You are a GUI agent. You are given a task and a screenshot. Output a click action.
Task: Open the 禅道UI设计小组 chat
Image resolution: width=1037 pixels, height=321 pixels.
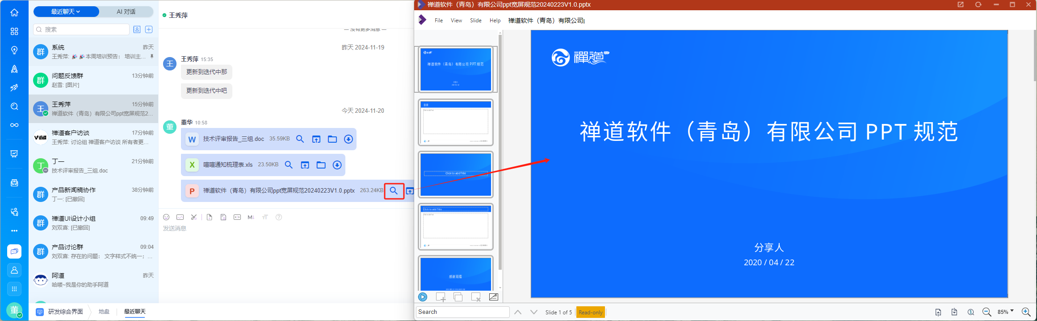pyautogui.click(x=94, y=223)
